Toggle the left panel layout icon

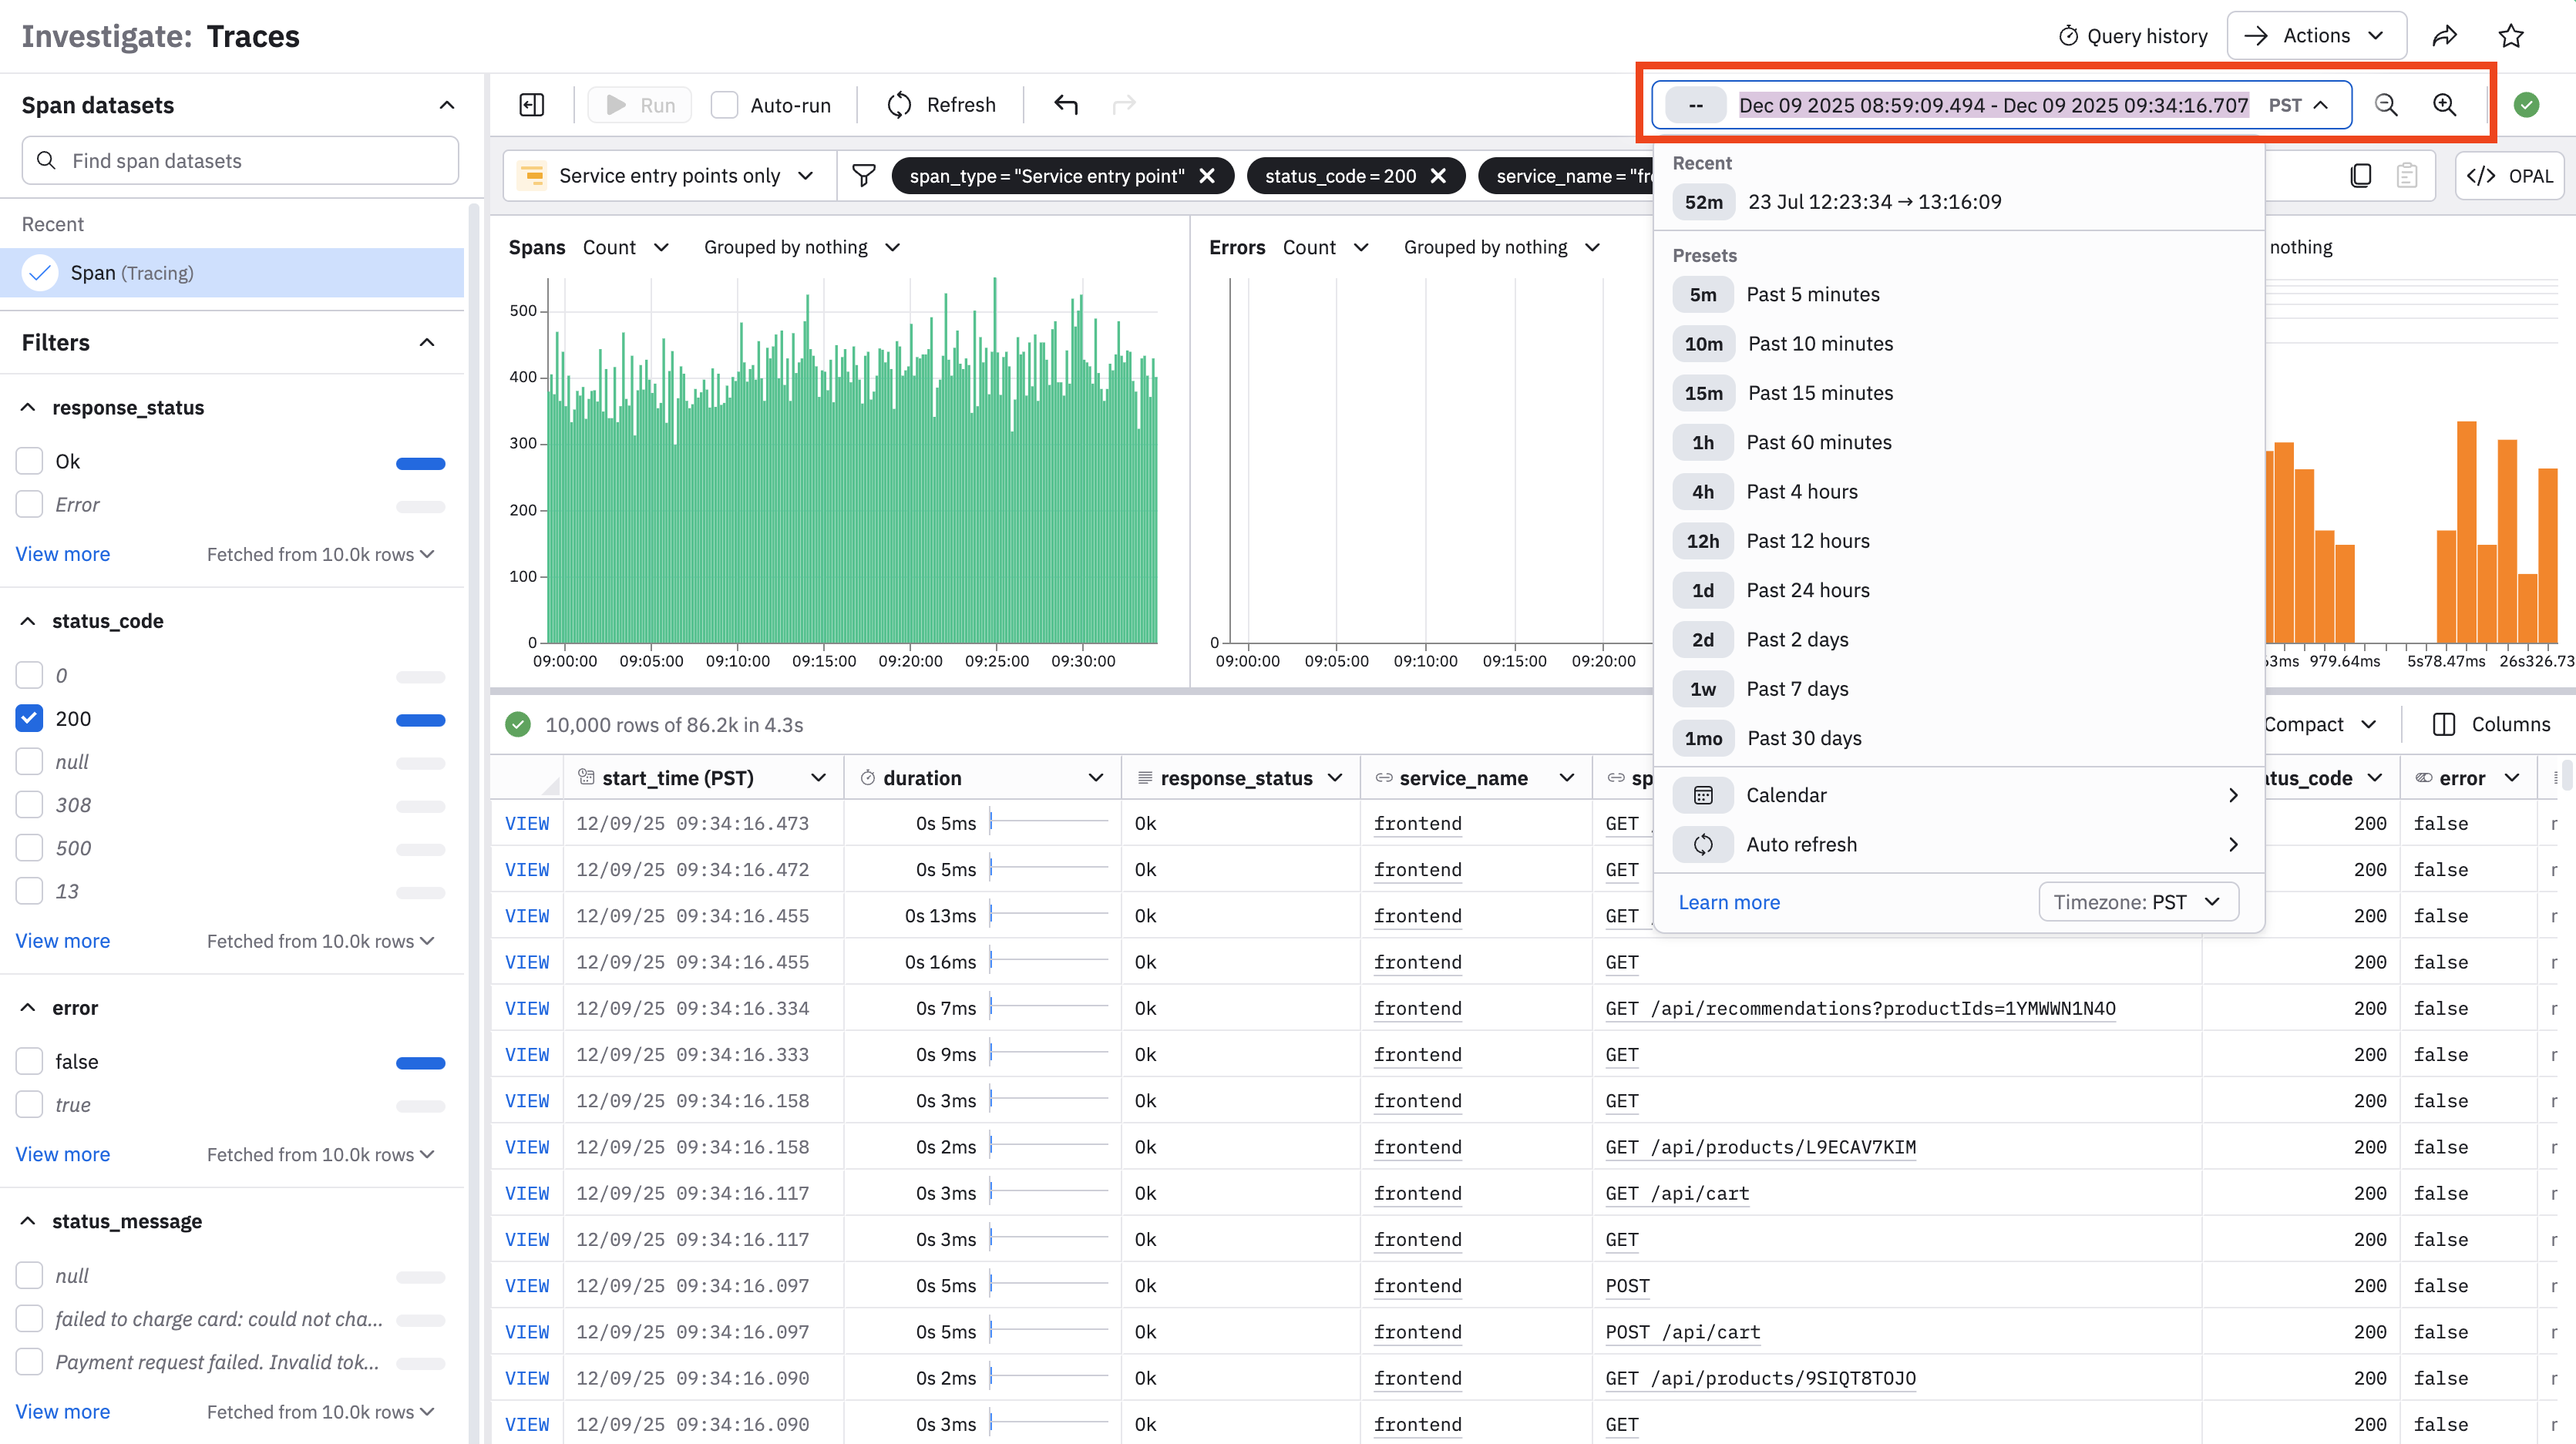click(532, 105)
